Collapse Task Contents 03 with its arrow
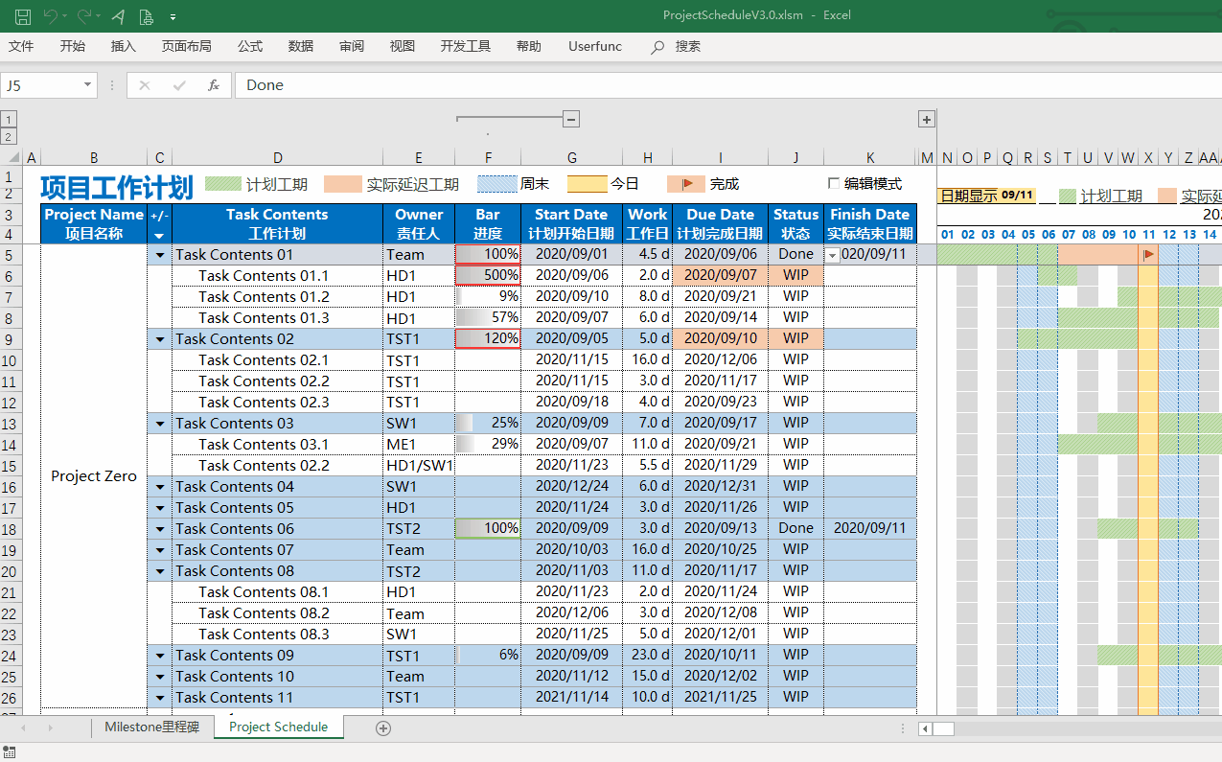The height and width of the screenshot is (762, 1222). tap(159, 424)
